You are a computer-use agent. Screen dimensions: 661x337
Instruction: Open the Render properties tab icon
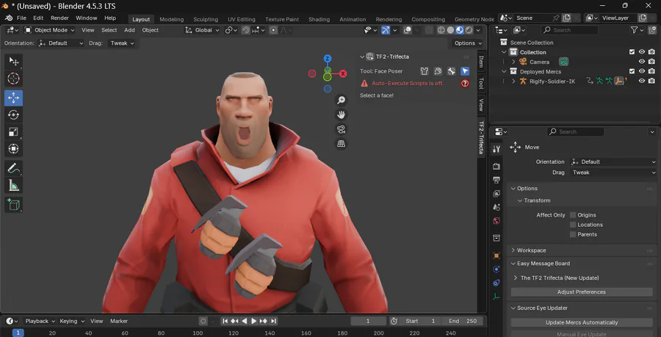pyautogui.click(x=496, y=167)
